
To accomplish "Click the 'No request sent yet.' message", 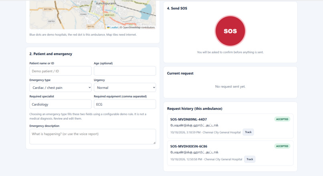I will tap(230, 86).
